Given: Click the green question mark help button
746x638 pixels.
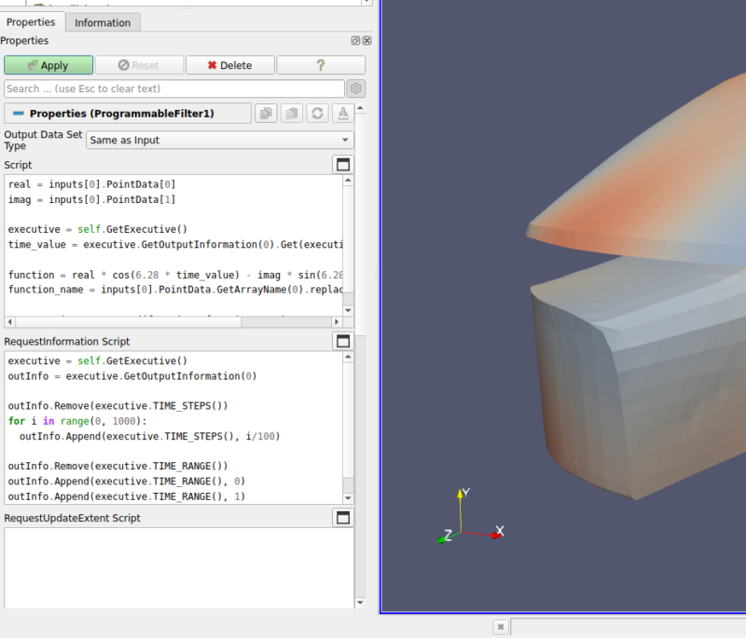Looking at the screenshot, I should (x=321, y=64).
